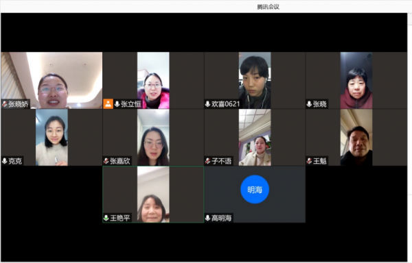
Task: Click the microphone icon next to 克克
Action: 5,161
